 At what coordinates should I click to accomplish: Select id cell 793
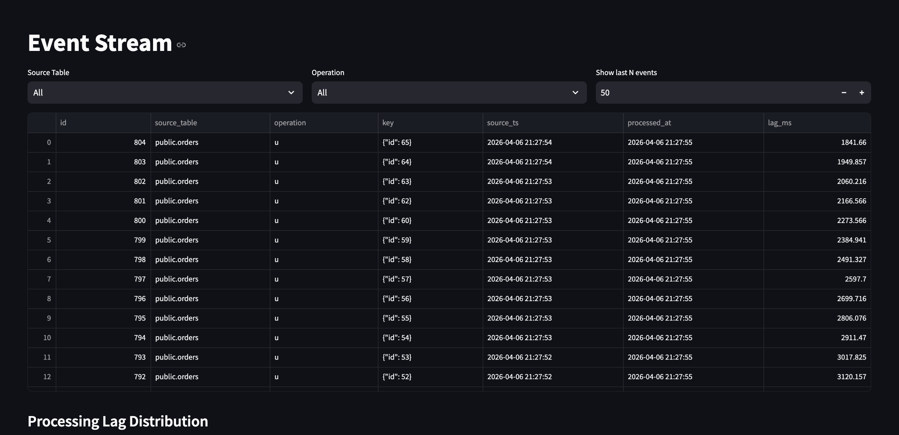click(103, 357)
